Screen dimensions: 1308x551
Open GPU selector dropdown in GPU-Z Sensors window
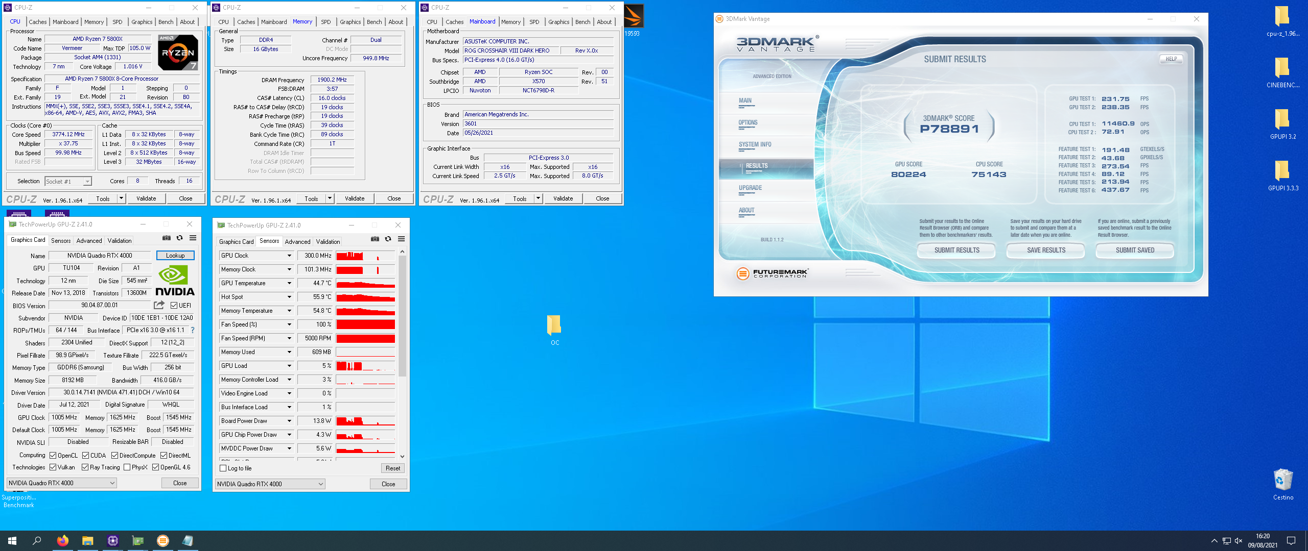pyautogui.click(x=270, y=484)
